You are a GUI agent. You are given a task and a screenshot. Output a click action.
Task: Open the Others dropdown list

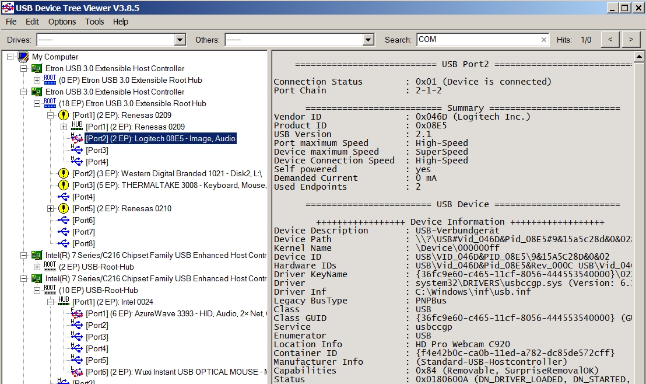tap(368, 40)
